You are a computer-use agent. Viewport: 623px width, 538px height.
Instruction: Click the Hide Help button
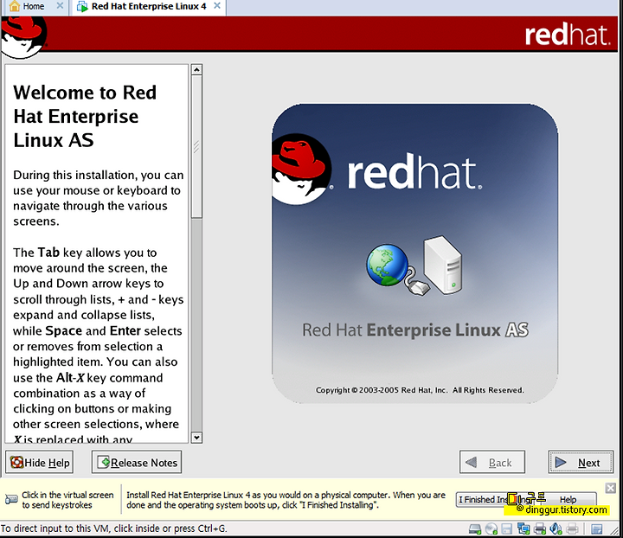tap(39, 462)
